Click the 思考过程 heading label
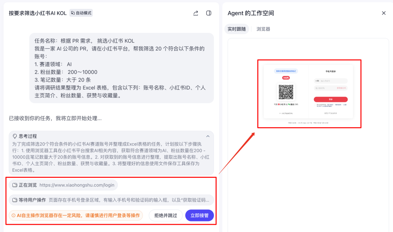Viewport: 393px width, 232px height. (28, 136)
